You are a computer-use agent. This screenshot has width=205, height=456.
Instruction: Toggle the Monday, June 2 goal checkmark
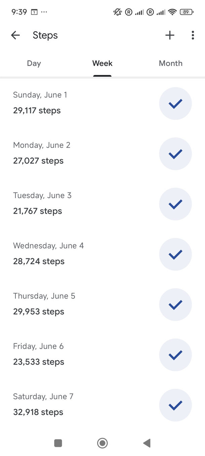pyautogui.click(x=175, y=154)
